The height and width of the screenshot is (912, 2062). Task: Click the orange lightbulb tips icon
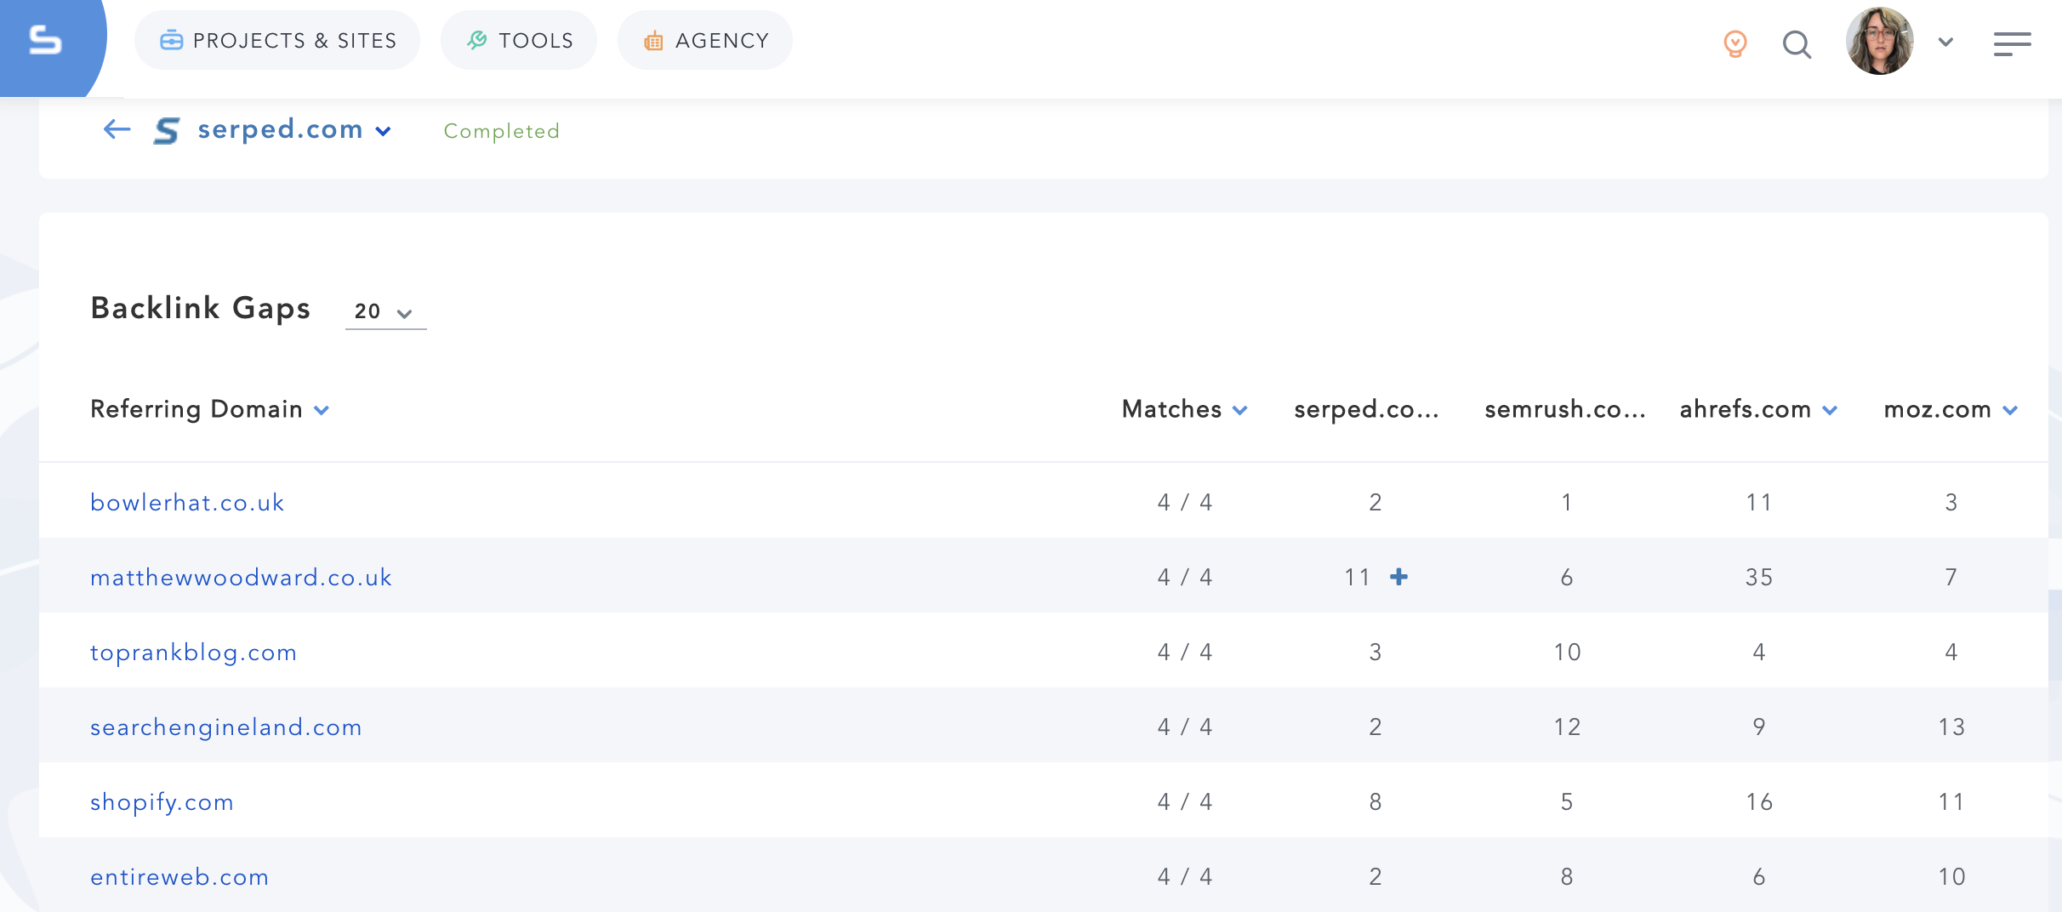tap(1735, 43)
